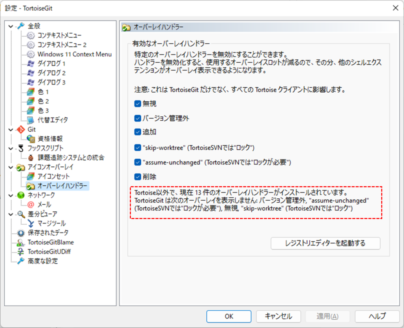Click the merge icon beside マージツール
404x328 pixels.
31,224
